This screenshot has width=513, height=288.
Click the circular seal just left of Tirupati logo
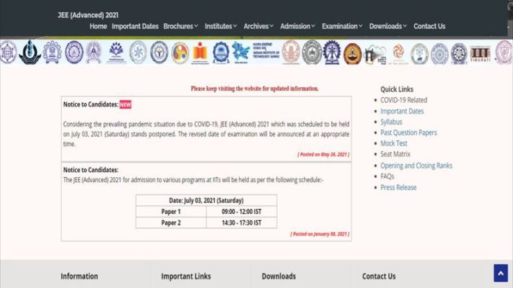[x=459, y=53]
